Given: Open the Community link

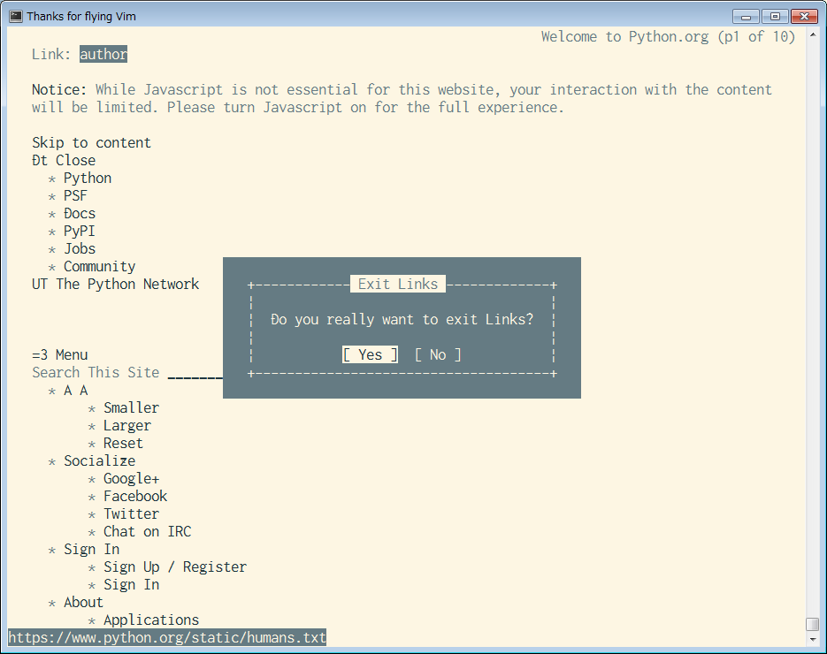Looking at the screenshot, I should [x=100, y=266].
